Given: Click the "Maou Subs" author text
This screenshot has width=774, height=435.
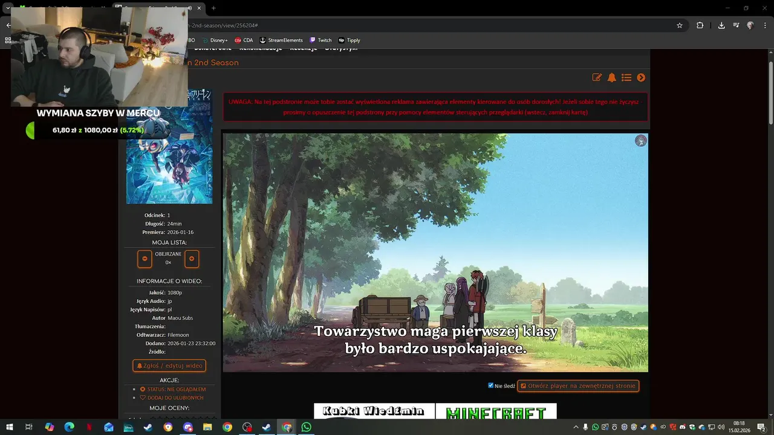Looking at the screenshot, I should (180, 318).
